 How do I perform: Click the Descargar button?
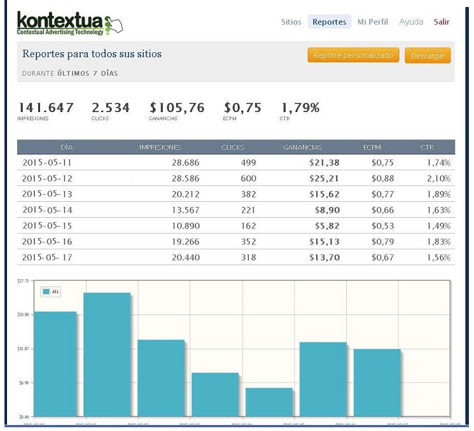(x=428, y=55)
